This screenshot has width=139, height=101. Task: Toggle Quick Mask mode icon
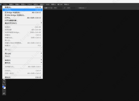pos(4,90)
